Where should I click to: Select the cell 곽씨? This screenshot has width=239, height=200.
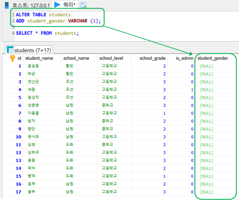click(x=32, y=168)
